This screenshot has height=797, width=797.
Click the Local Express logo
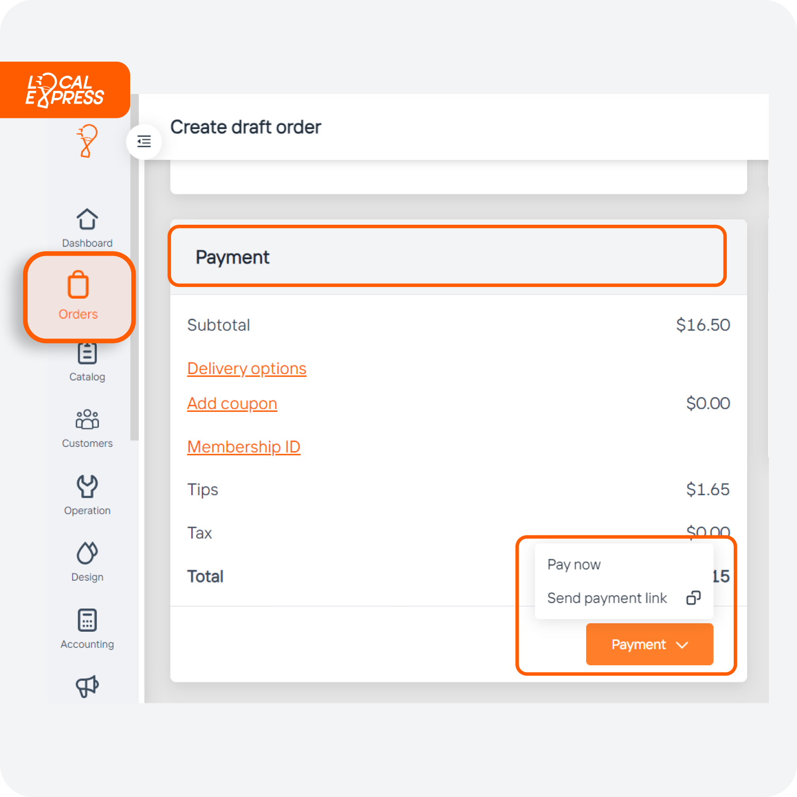(x=65, y=90)
